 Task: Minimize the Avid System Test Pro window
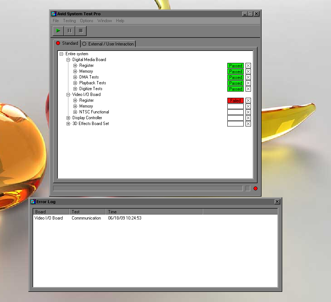(245, 14)
